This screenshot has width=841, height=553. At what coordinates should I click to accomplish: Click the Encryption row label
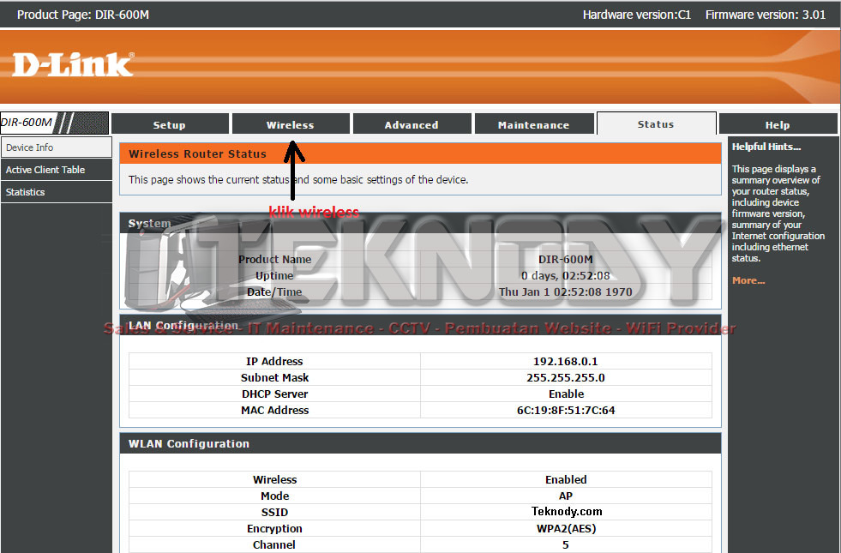click(x=274, y=528)
